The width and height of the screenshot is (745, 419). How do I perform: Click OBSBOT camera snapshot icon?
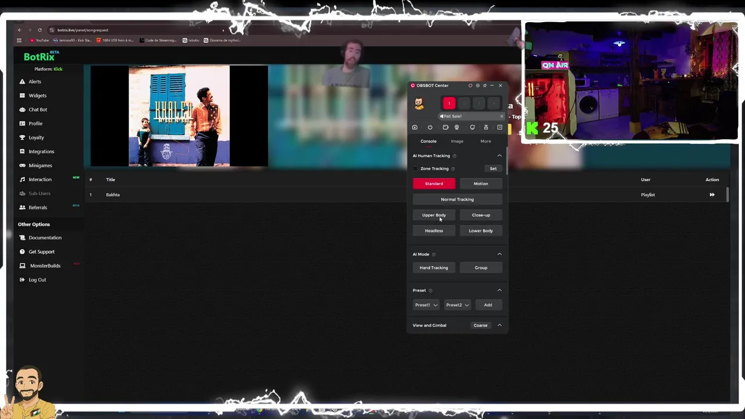click(414, 127)
